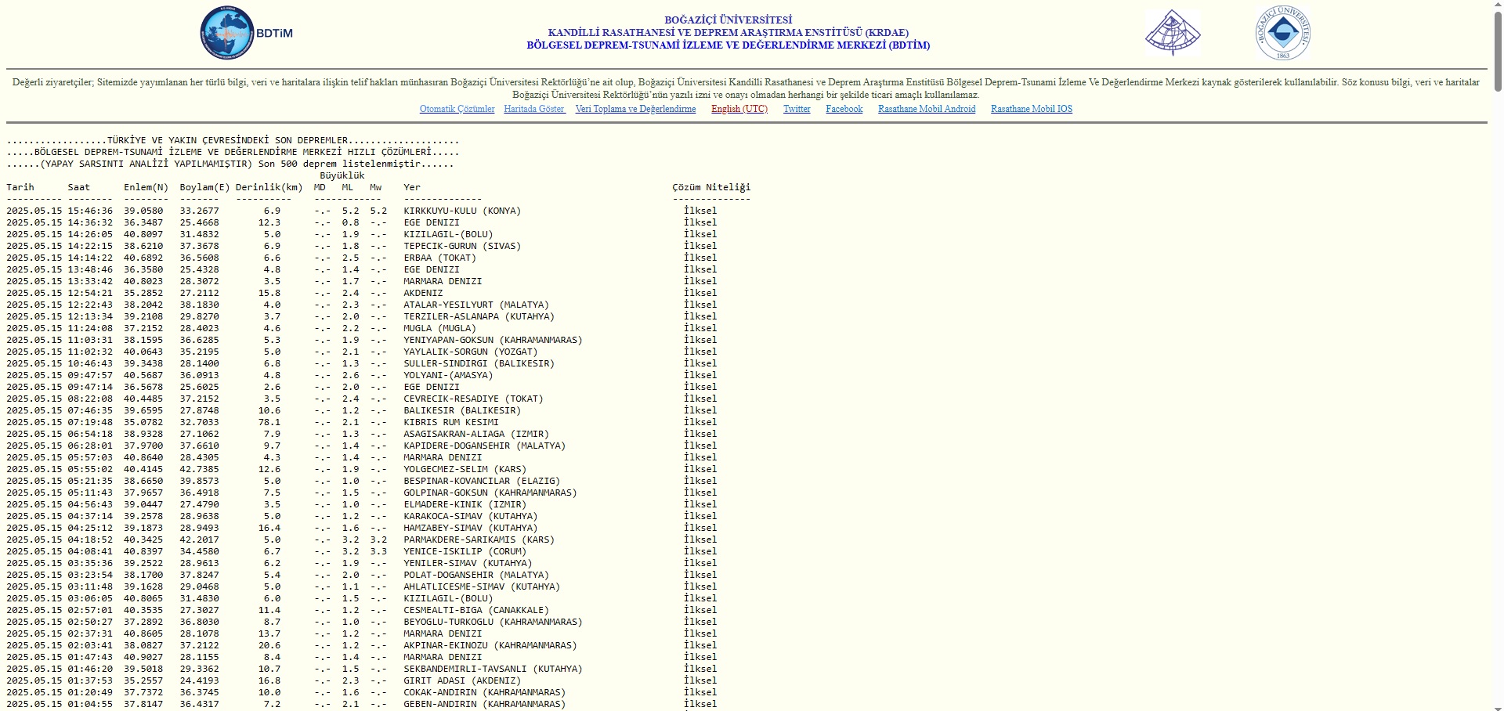Click latitude value 39.0580
The image size is (1504, 711).
143,211
